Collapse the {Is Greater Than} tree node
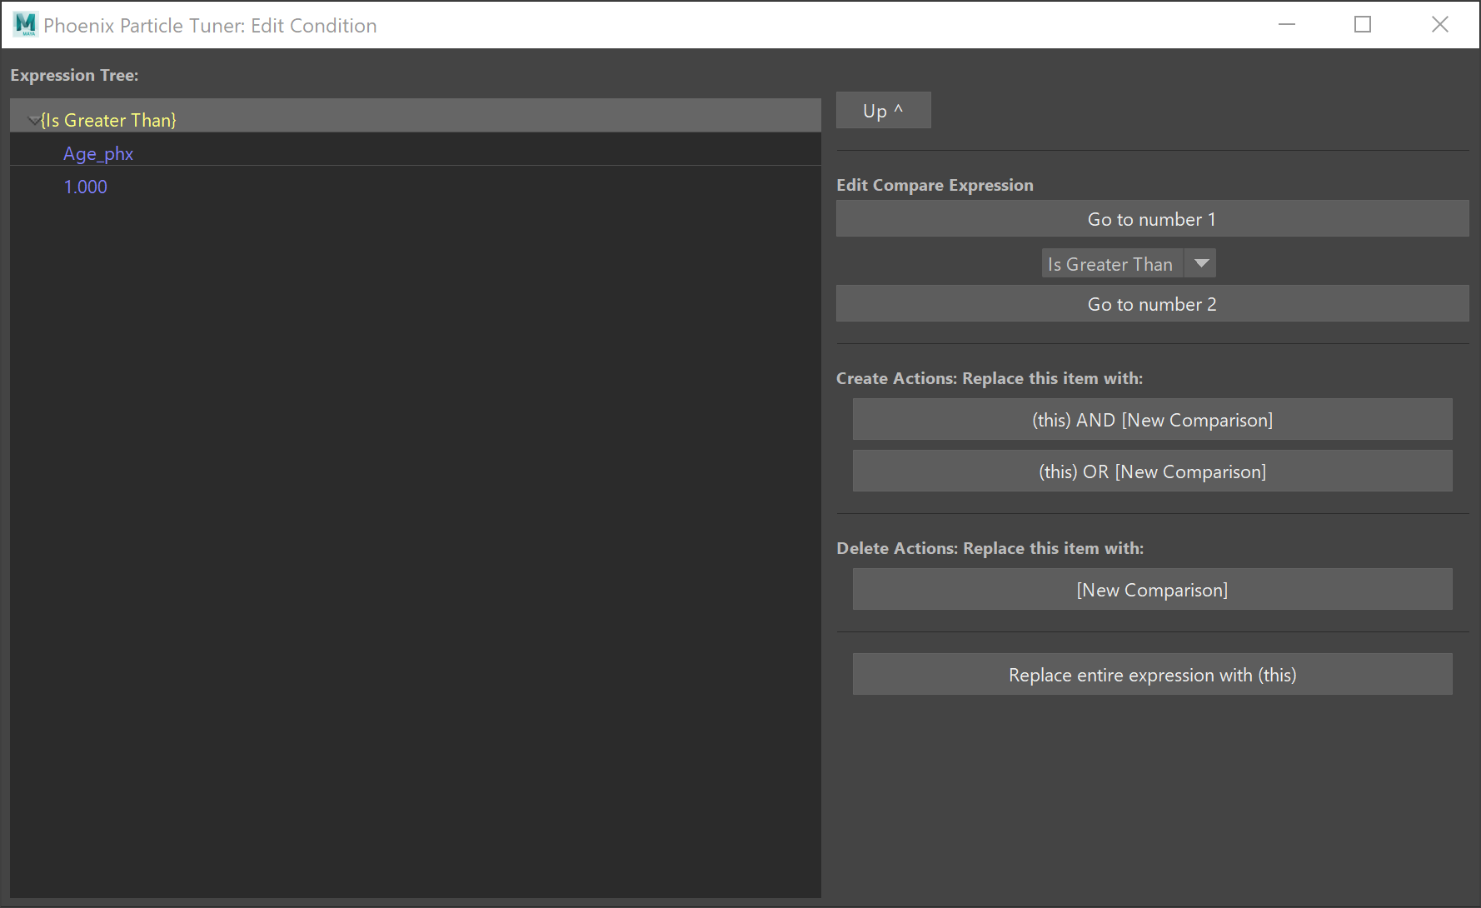Image resolution: width=1481 pixels, height=908 pixels. (33, 121)
